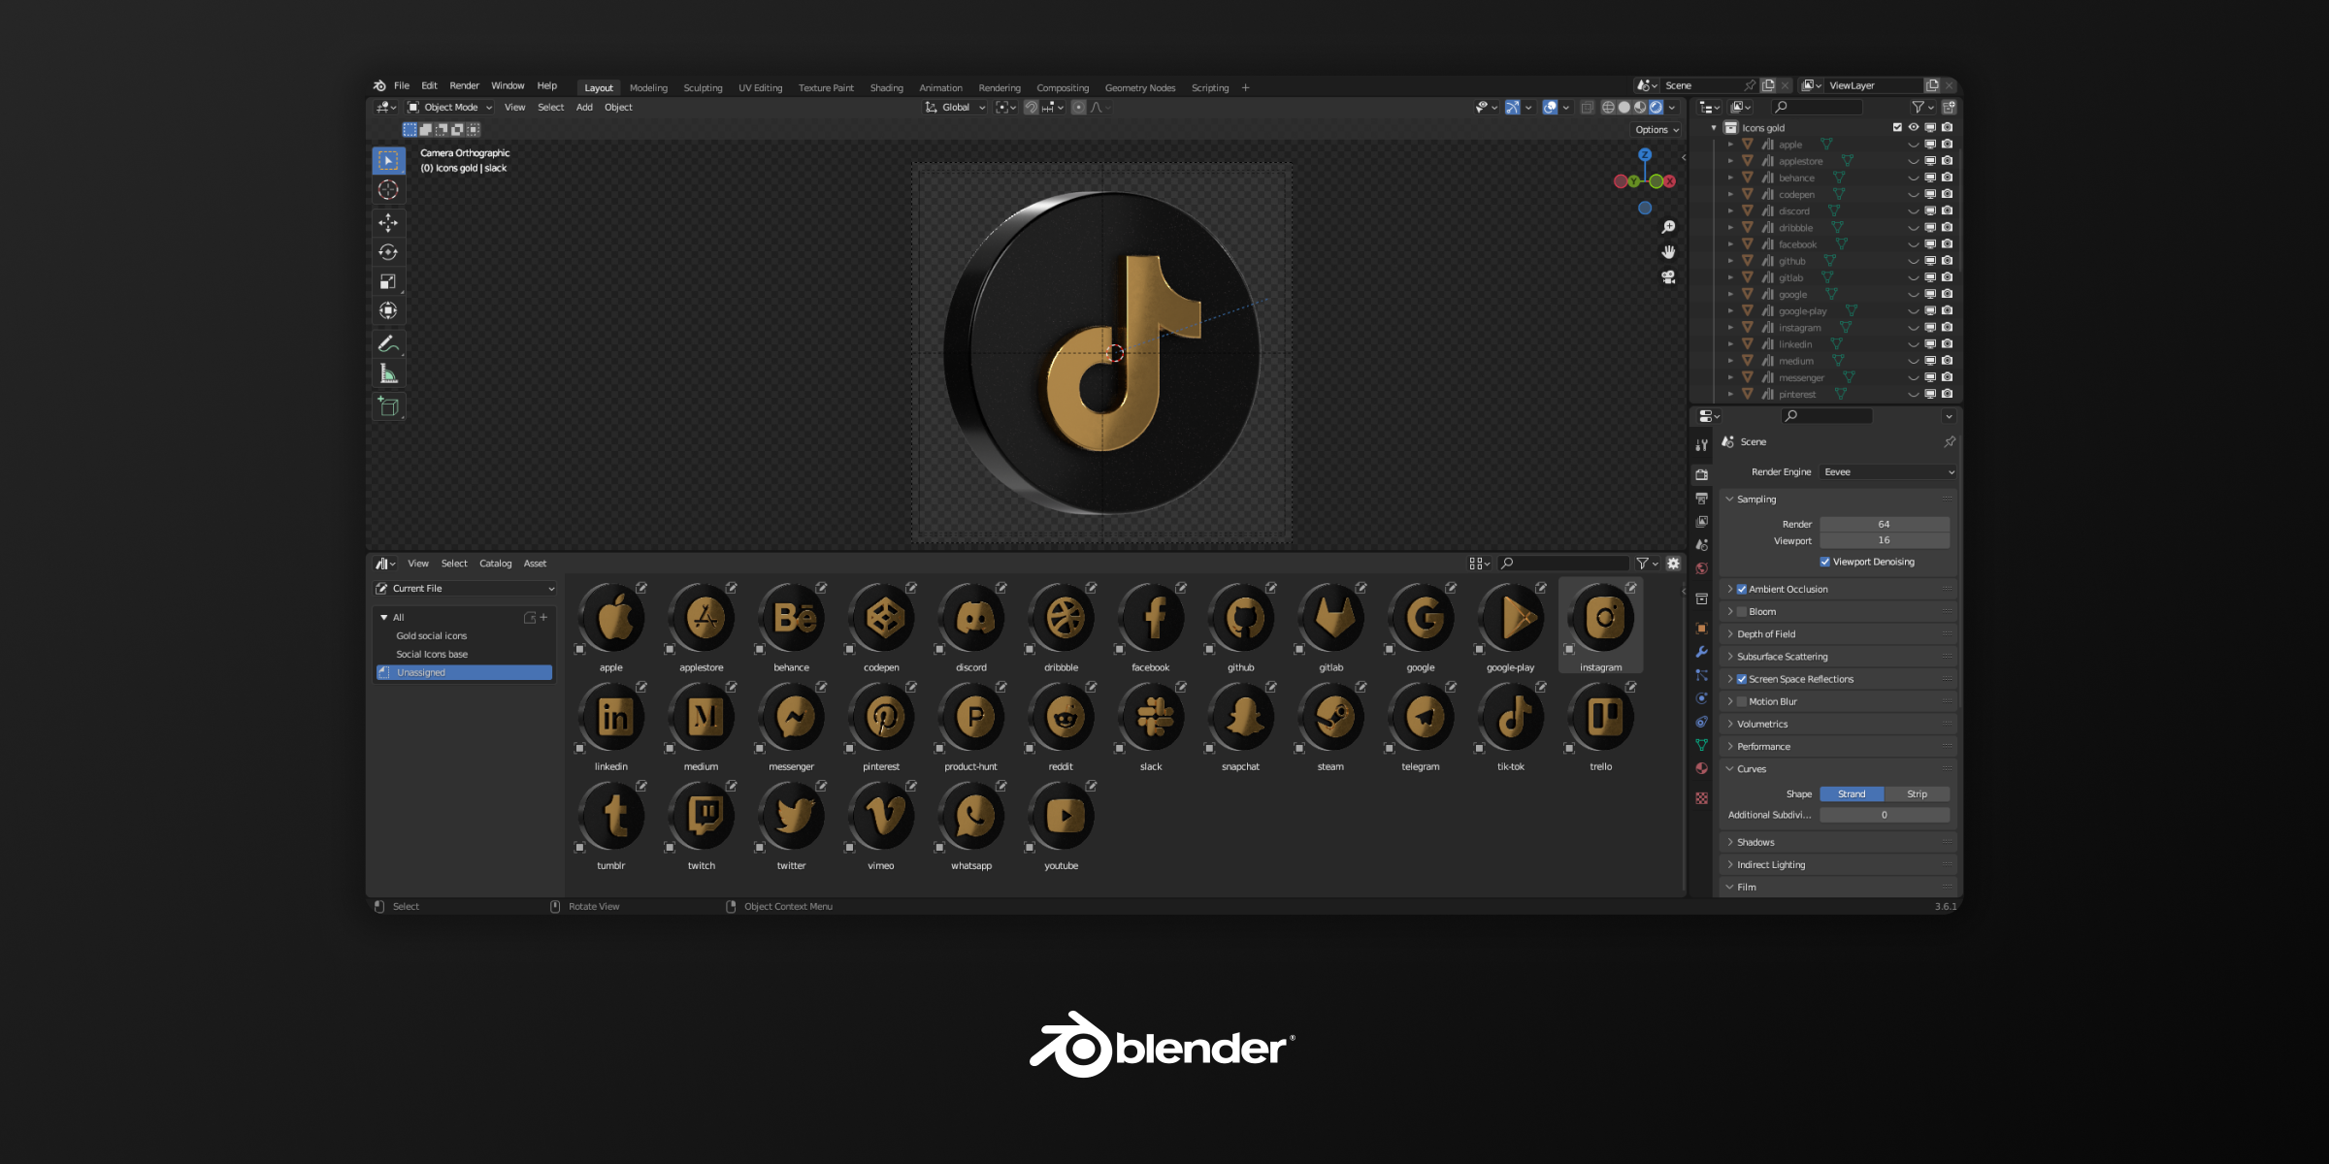Select the Strip curve shape button
The image size is (2329, 1164).
tap(1917, 794)
